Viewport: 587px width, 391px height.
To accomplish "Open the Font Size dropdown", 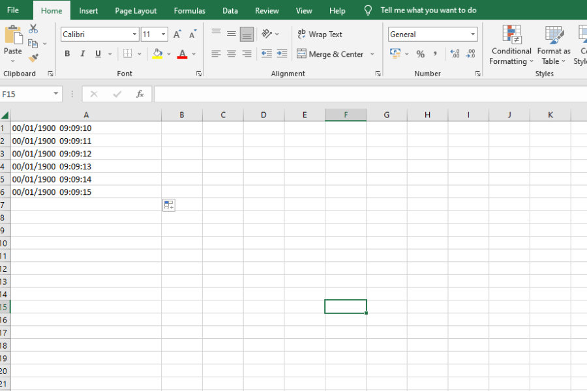I will click(x=163, y=34).
